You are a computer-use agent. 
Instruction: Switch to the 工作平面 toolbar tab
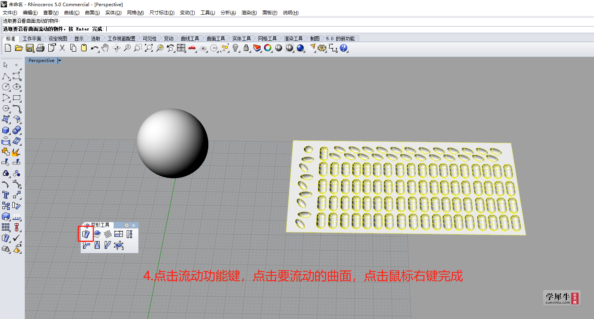coord(32,39)
